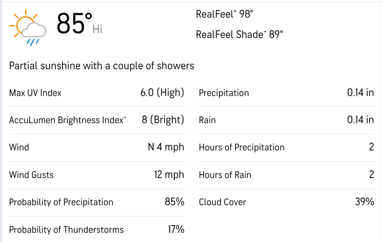Click the Partial sunshine with showers description
382x242 pixels.
(102, 66)
